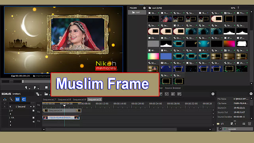Open Set In dropdown arrow
The width and height of the screenshot is (254, 143).
[29, 89]
